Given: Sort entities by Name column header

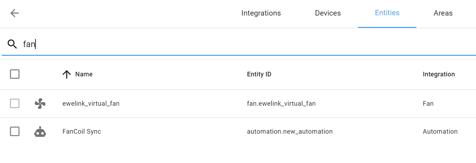Looking at the screenshot, I should click(x=84, y=74).
